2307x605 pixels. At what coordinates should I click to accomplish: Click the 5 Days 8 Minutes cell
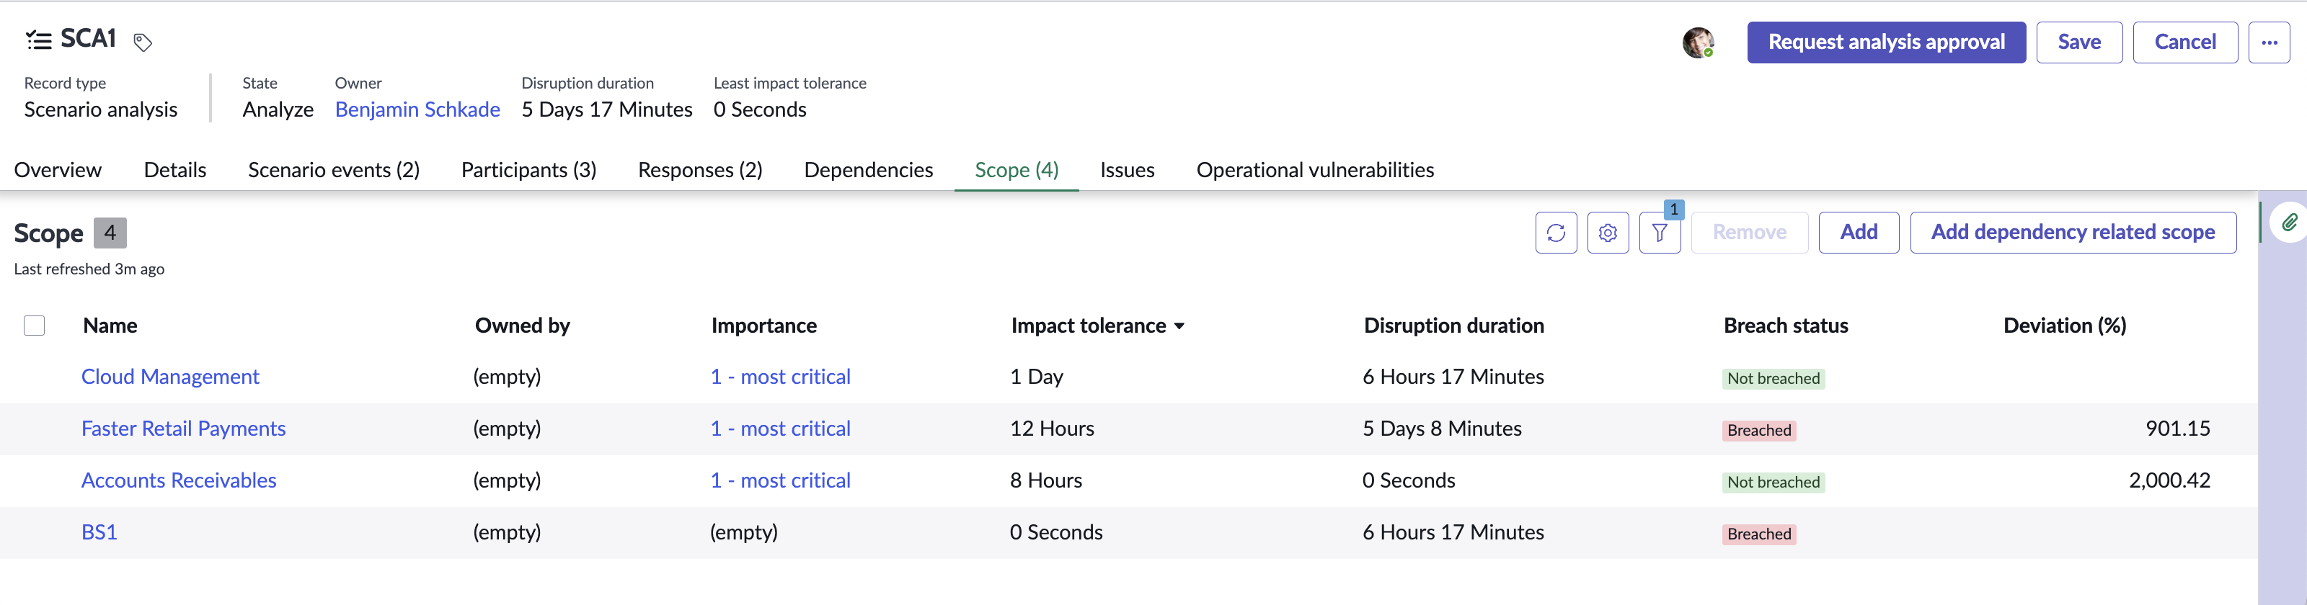[x=1442, y=429]
